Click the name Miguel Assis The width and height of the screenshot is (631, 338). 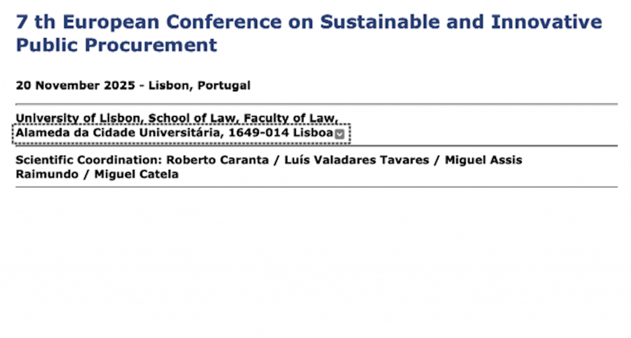point(483,160)
